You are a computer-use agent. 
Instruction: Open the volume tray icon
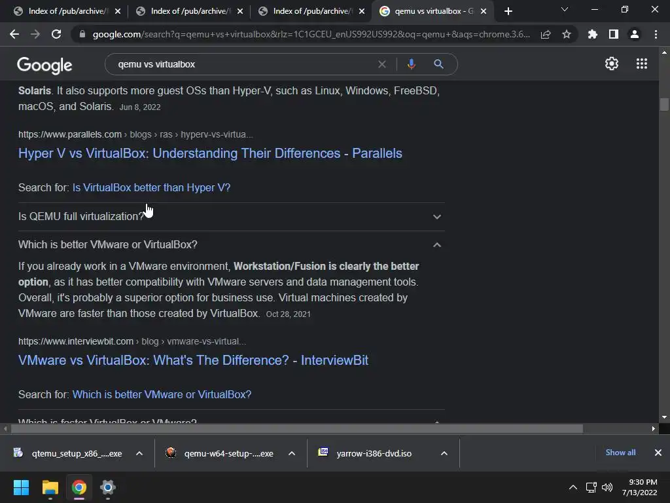click(x=607, y=487)
